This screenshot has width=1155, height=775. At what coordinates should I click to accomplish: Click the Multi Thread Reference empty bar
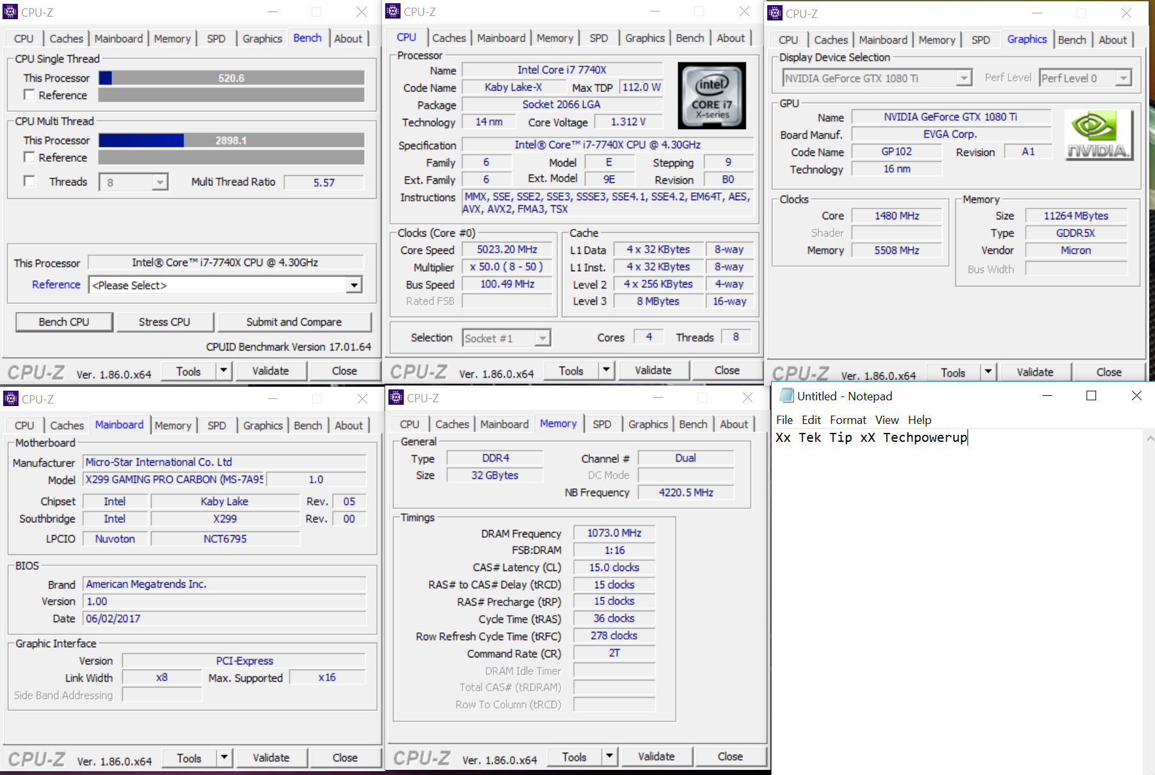point(232,157)
